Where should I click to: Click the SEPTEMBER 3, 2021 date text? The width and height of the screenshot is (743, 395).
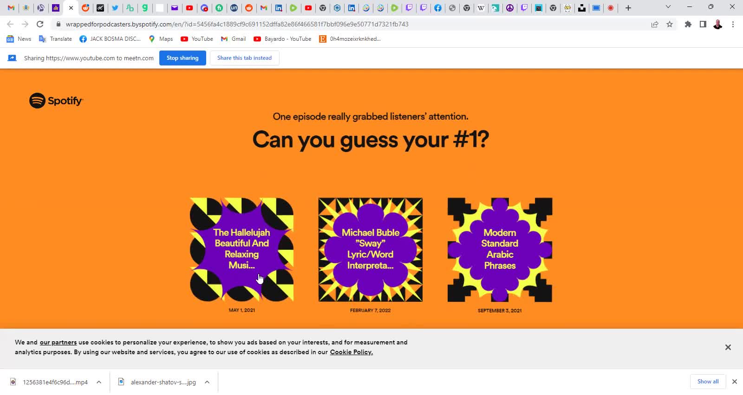pos(500,311)
